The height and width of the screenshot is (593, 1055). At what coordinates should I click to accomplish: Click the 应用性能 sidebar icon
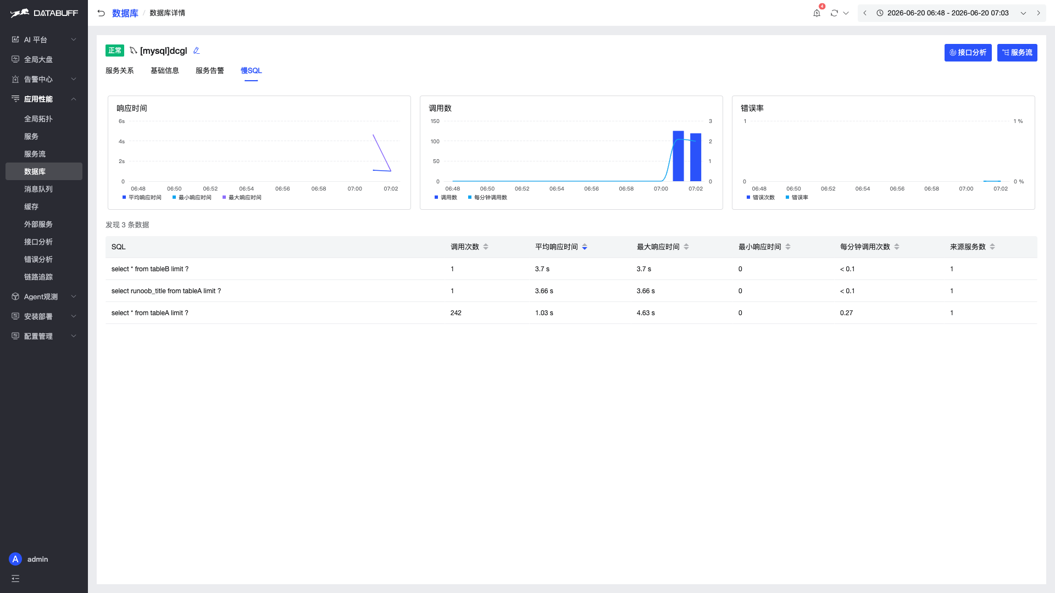pos(15,99)
